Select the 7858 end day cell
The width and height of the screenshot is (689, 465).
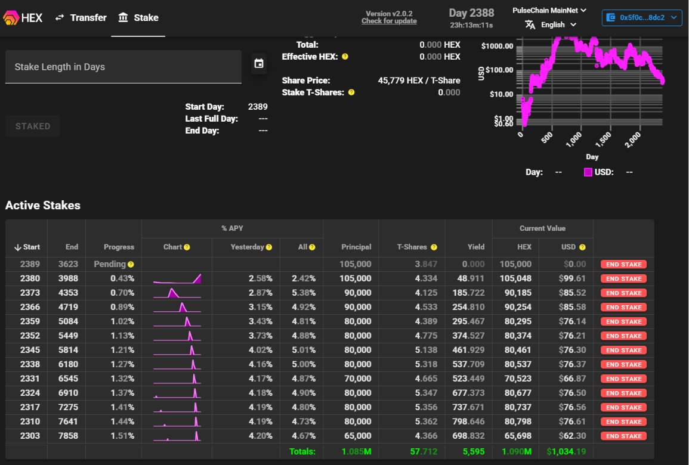pyautogui.click(x=68, y=436)
